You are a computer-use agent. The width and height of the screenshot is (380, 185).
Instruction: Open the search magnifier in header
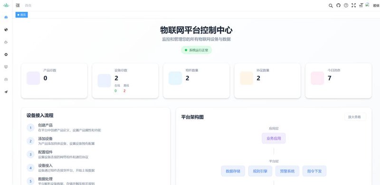[x=331, y=6]
